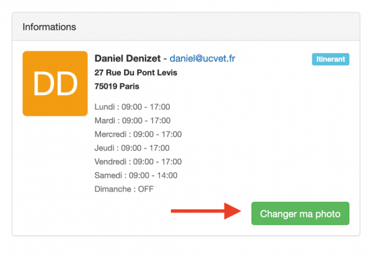372x259 pixels.
Task: Open the daniel@ucvet.fr email link
Action: click(x=202, y=59)
